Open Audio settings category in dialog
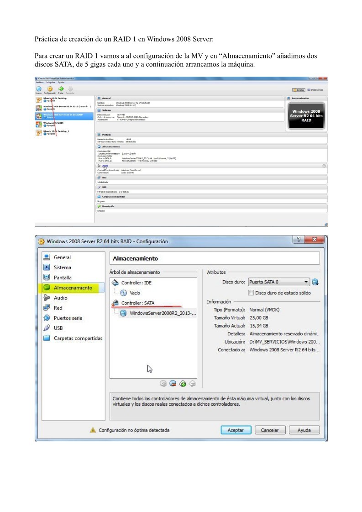This screenshot has height=512, width=362. click(60, 298)
